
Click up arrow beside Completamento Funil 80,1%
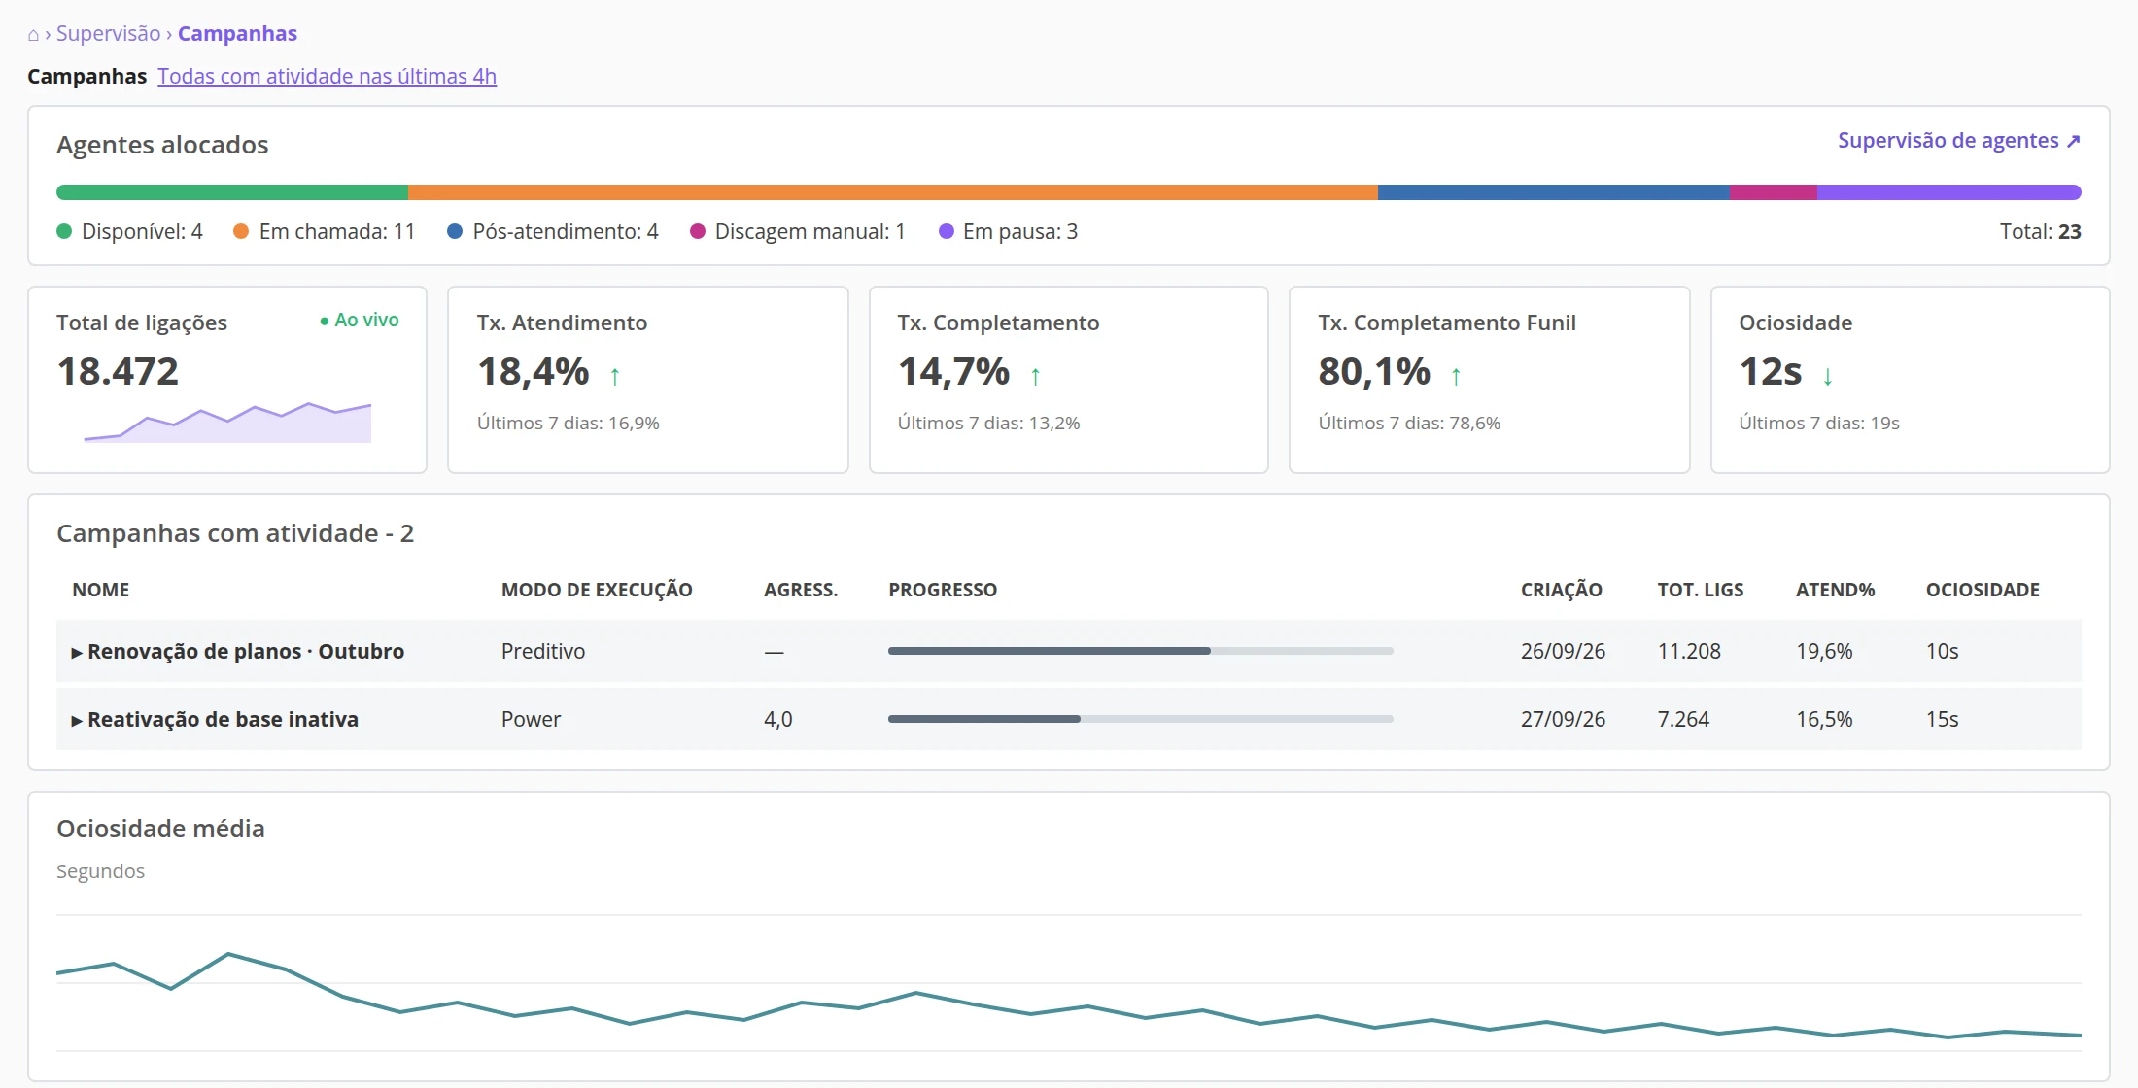[1456, 376]
